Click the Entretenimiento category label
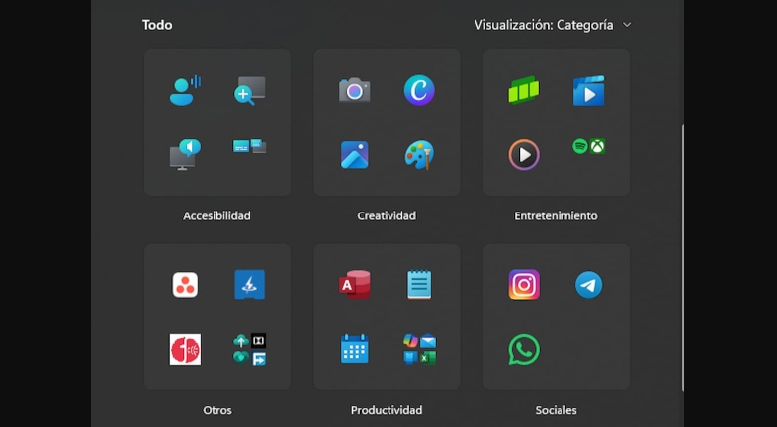 pyautogui.click(x=556, y=215)
